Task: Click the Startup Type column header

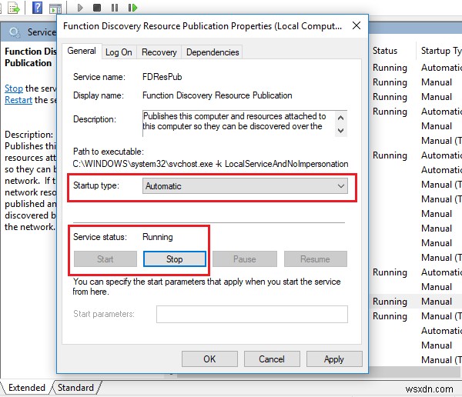Action: 440,51
